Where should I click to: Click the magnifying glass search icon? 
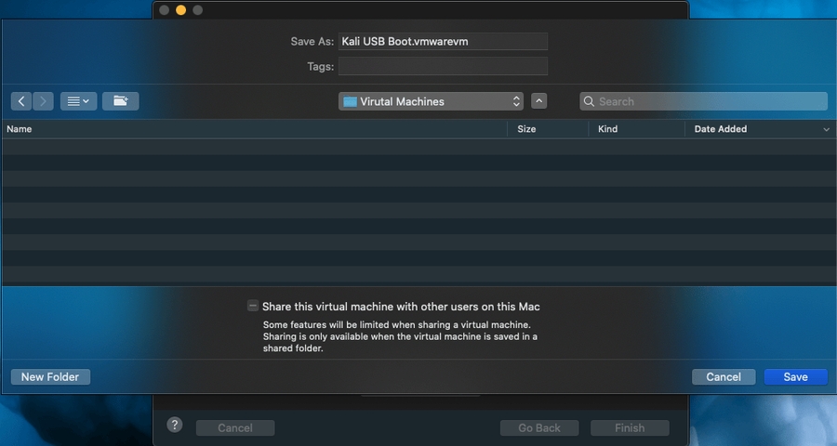[x=589, y=101]
